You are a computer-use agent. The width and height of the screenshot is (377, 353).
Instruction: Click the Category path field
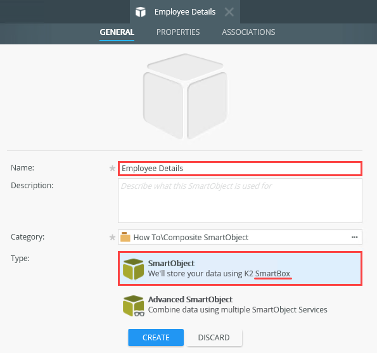tap(240, 237)
